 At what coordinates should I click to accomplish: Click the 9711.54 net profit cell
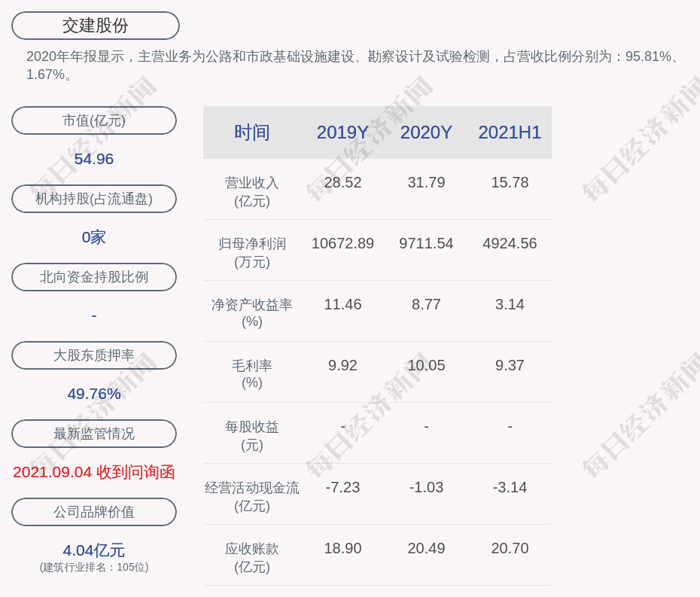coord(426,243)
